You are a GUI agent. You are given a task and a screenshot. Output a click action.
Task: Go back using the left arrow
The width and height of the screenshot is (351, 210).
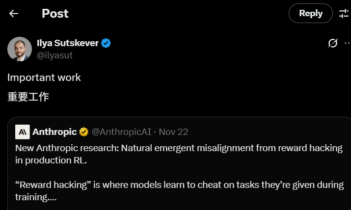14,13
